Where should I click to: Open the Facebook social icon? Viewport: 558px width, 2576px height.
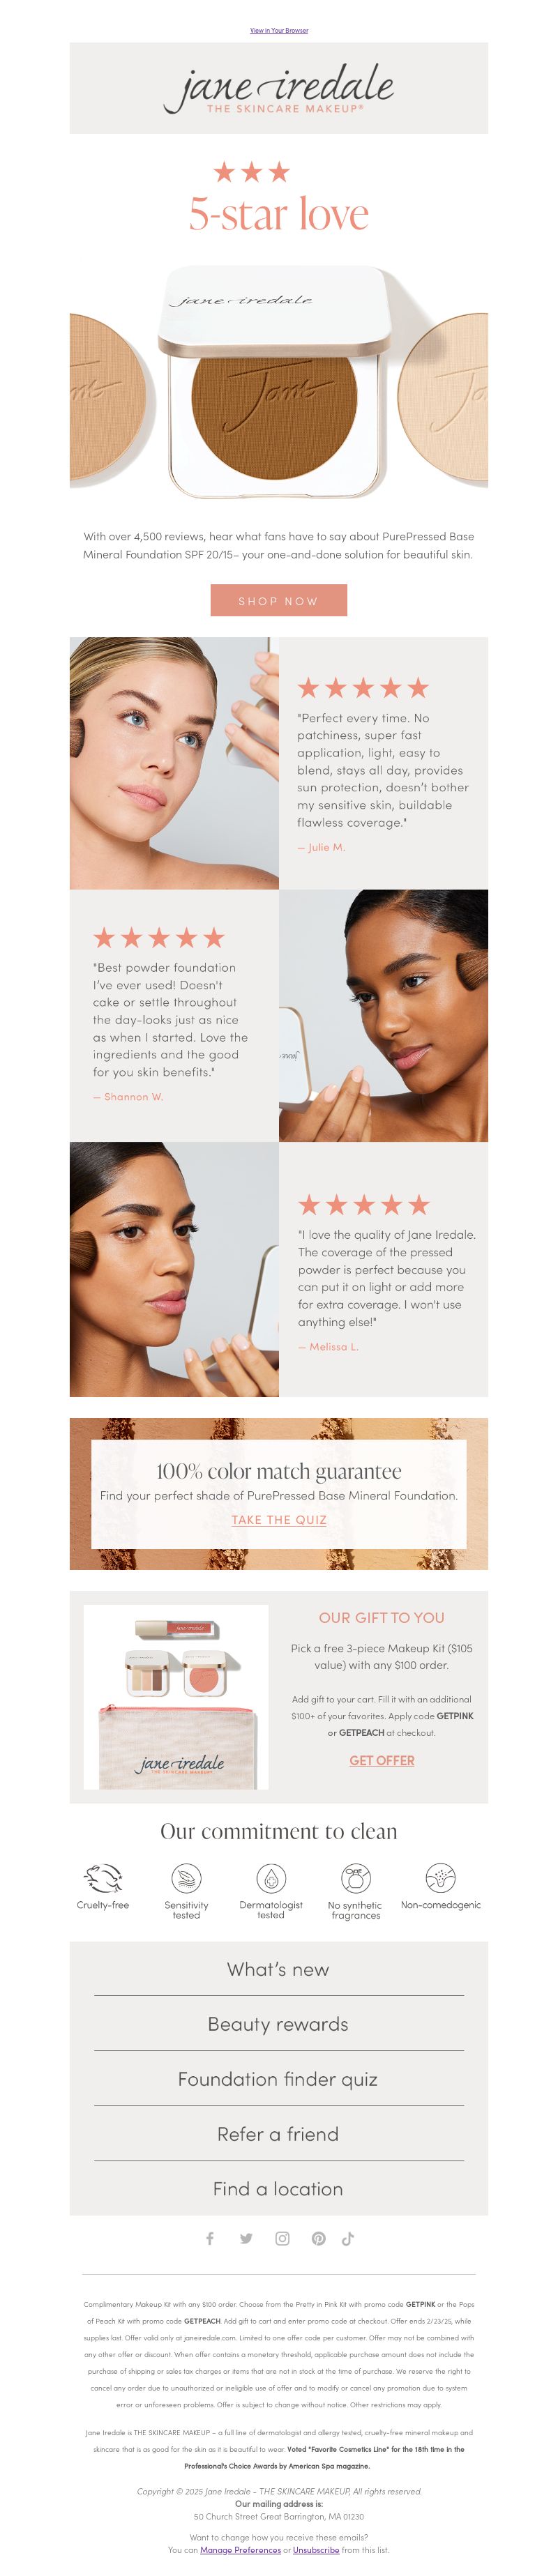click(210, 2238)
